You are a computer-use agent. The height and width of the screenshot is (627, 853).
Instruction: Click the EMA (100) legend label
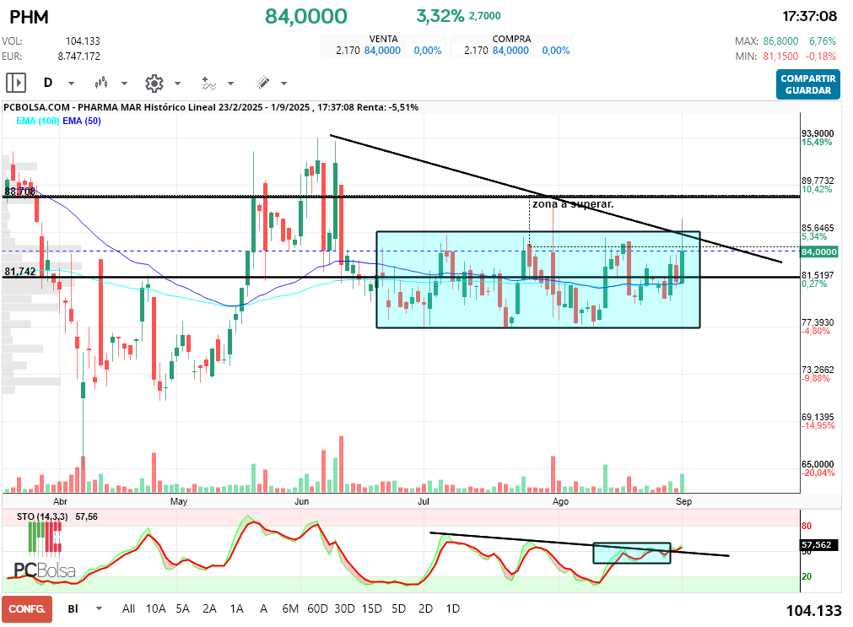[x=37, y=121]
